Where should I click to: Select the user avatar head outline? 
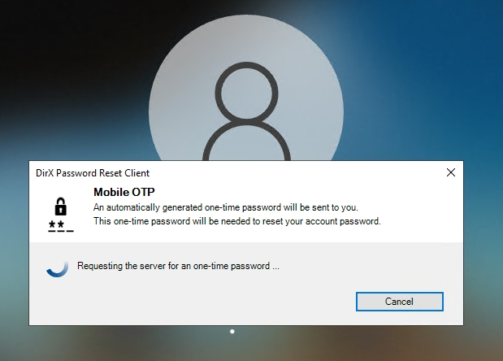click(246, 94)
